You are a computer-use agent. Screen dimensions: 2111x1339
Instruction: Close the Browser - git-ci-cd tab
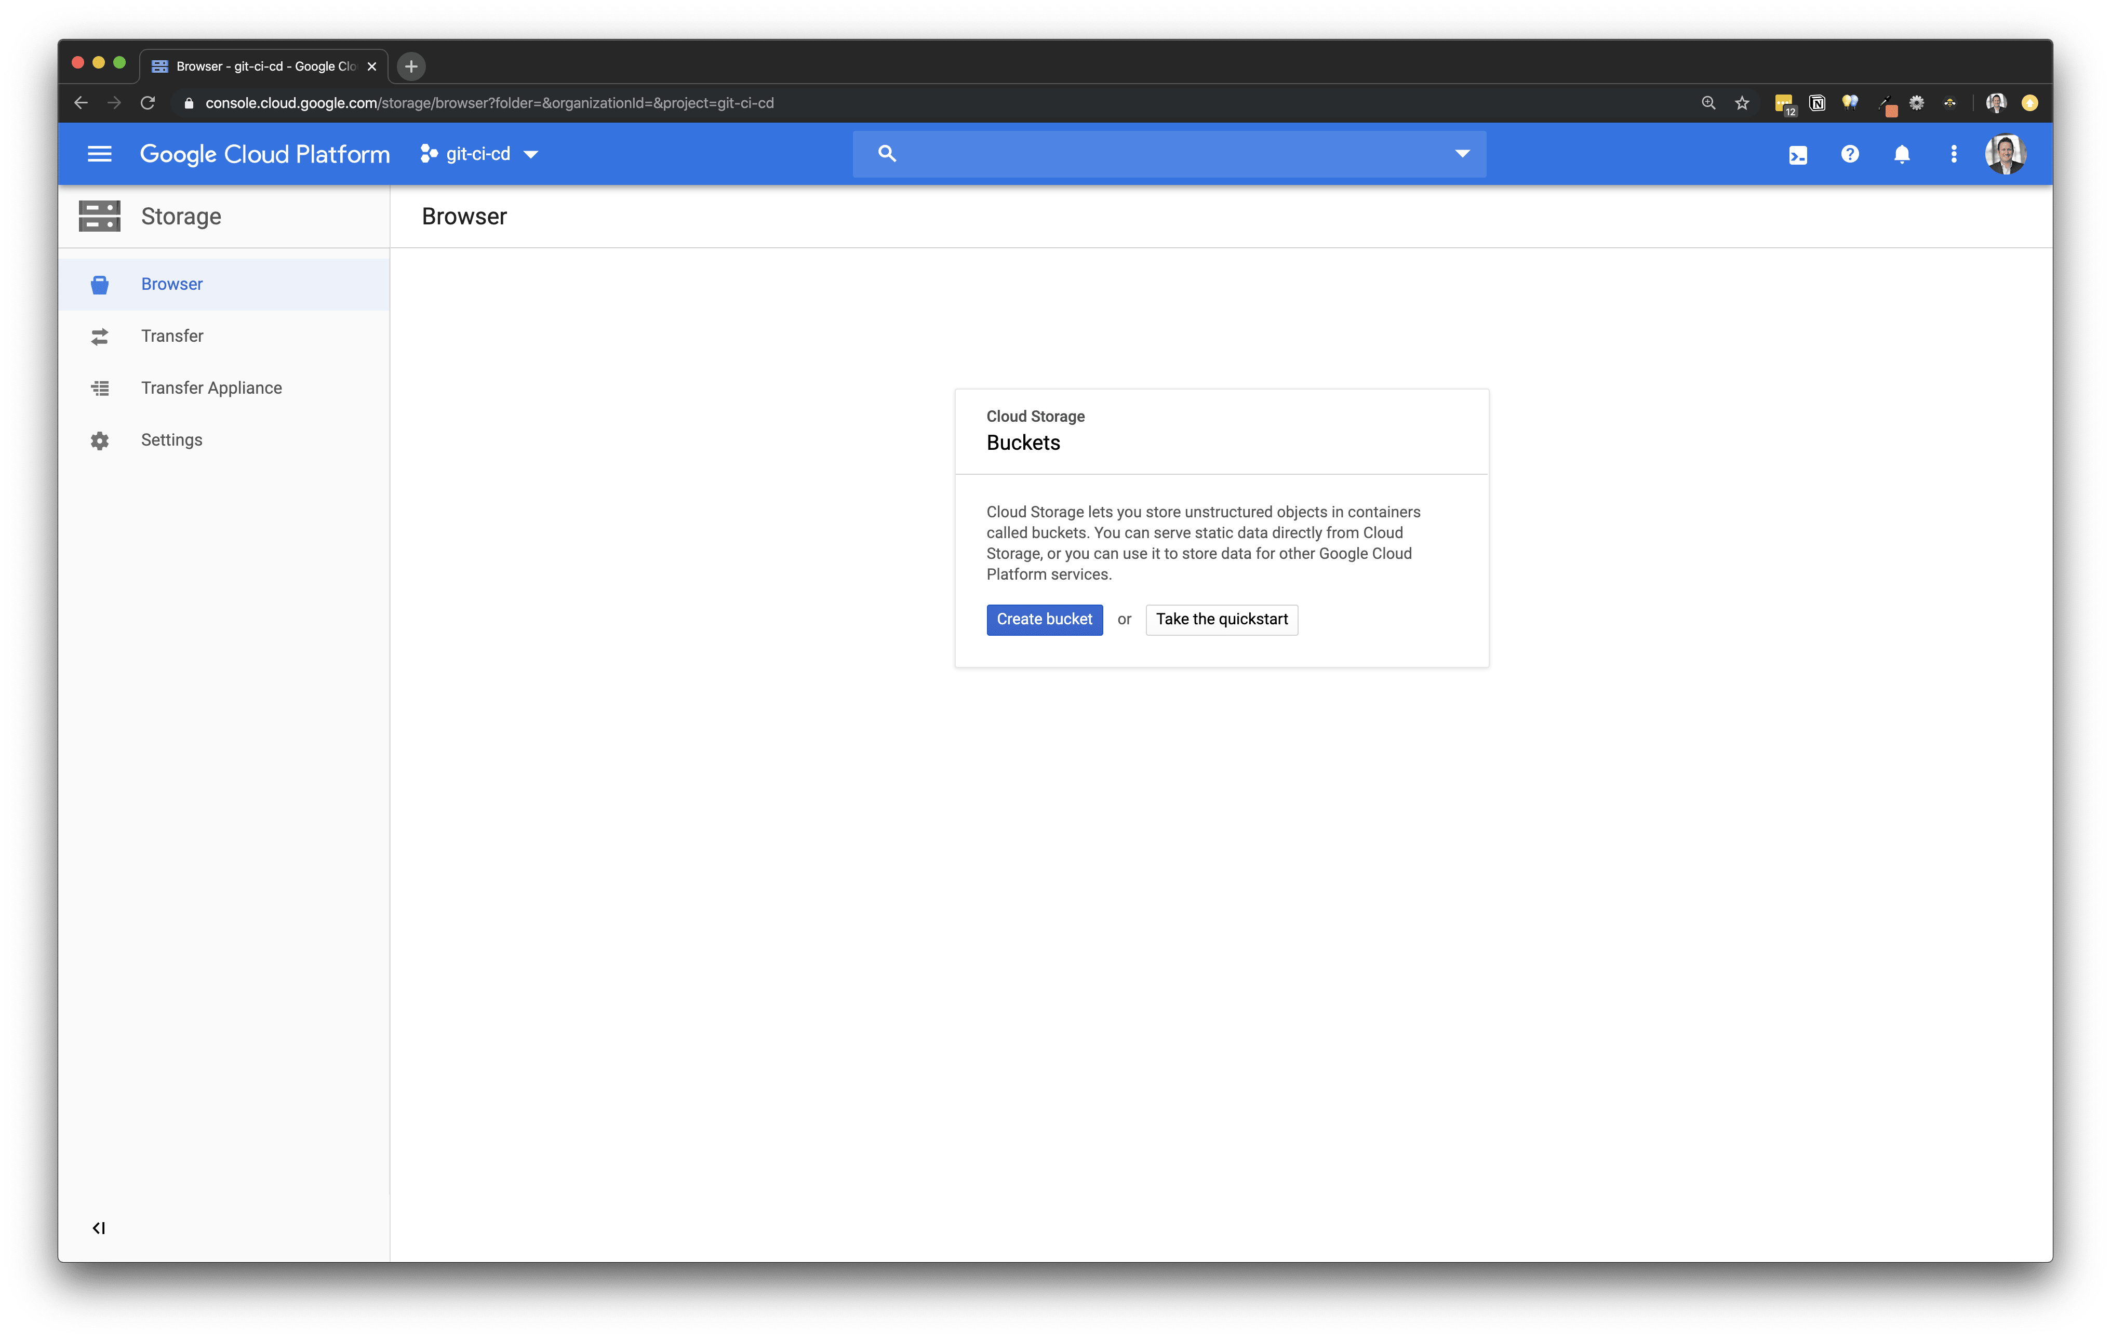pos(372,66)
